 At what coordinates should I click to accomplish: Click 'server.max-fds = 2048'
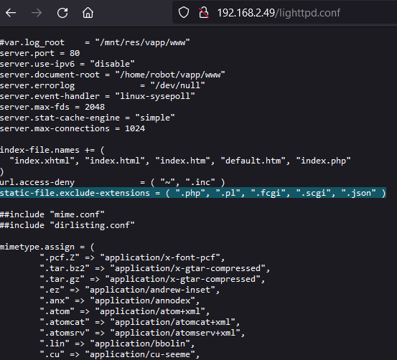[52, 107]
